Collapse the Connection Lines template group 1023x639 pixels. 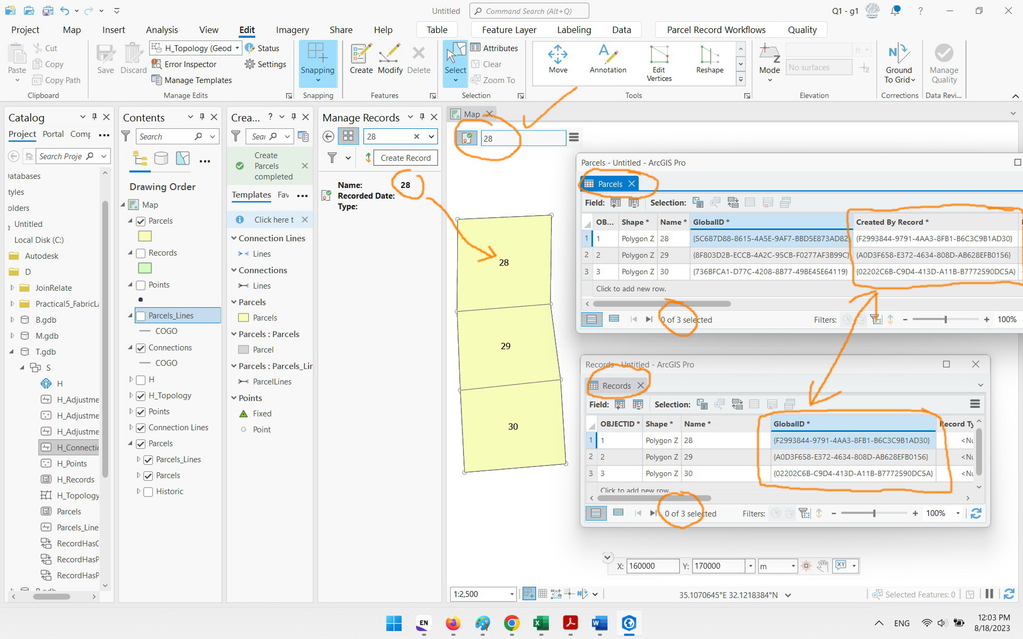233,238
